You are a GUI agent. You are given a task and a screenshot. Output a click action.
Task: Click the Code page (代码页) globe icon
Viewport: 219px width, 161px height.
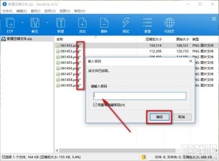click(x=169, y=23)
